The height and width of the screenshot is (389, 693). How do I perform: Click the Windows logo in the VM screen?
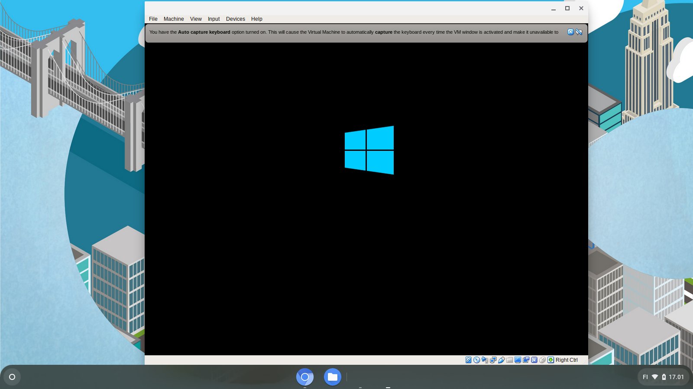[x=369, y=150]
